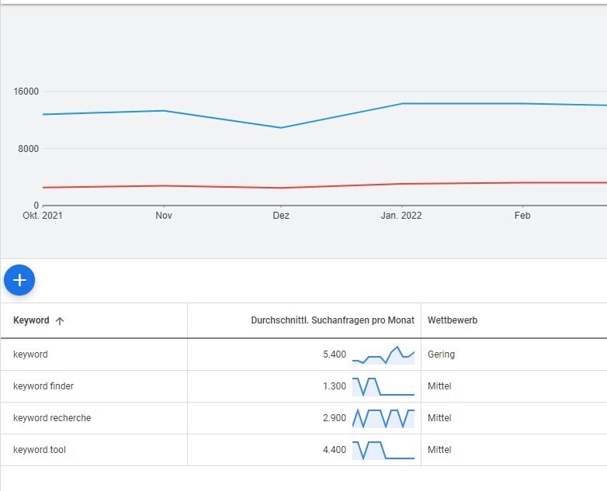The image size is (607, 491).
Task: Open the trend sparkline for keyword
Action: pos(383,355)
